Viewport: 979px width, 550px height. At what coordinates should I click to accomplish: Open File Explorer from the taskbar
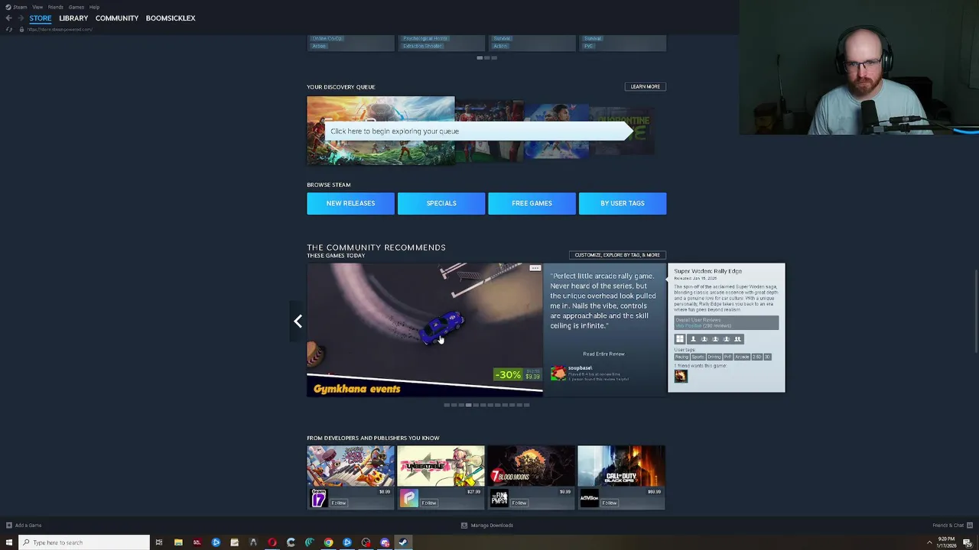click(178, 542)
